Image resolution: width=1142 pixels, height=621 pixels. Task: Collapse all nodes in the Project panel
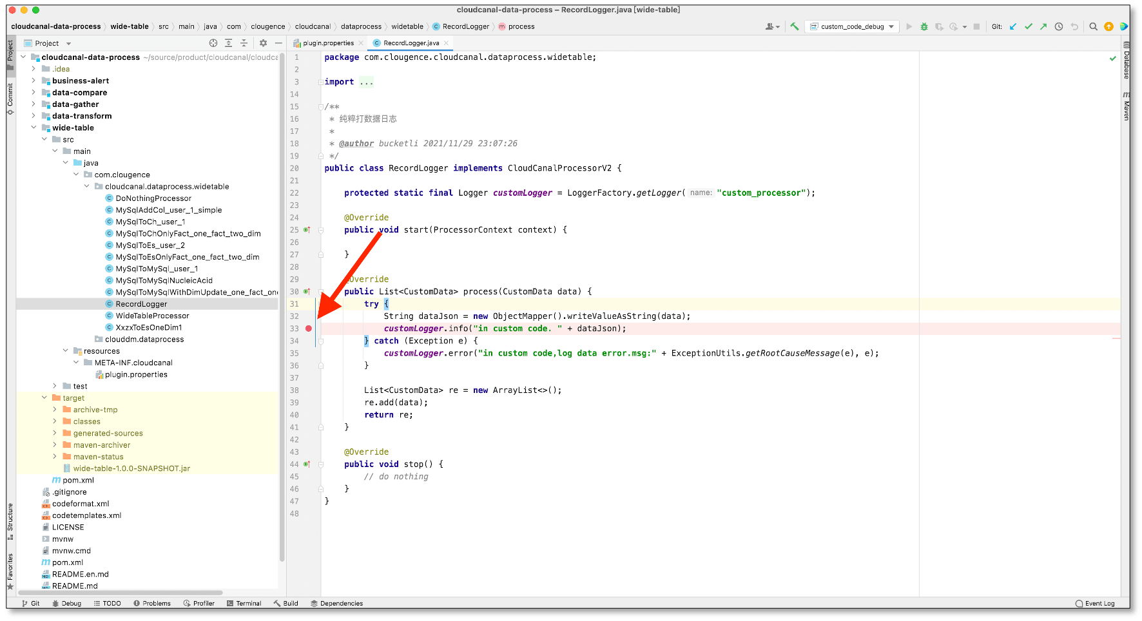tap(244, 43)
